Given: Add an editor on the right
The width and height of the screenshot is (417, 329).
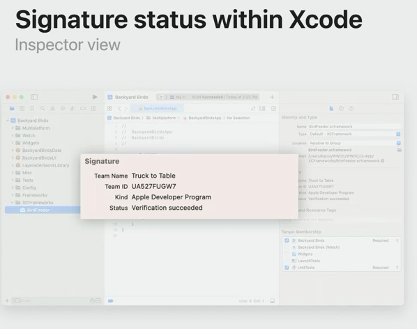Looking at the screenshot, I should point(273,109).
